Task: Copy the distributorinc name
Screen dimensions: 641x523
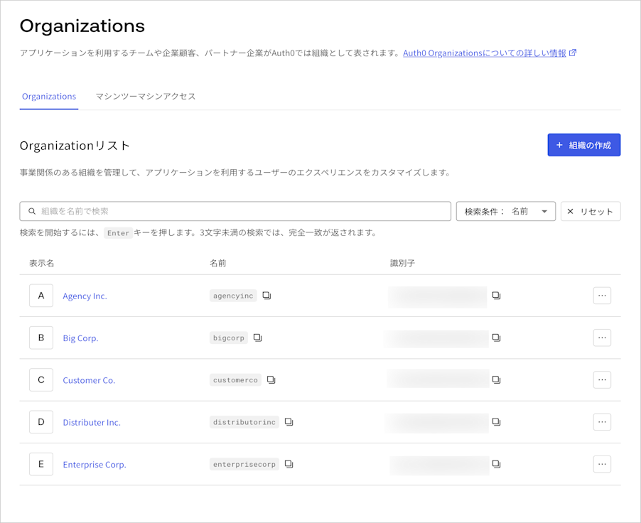Action: click(289, 421)
